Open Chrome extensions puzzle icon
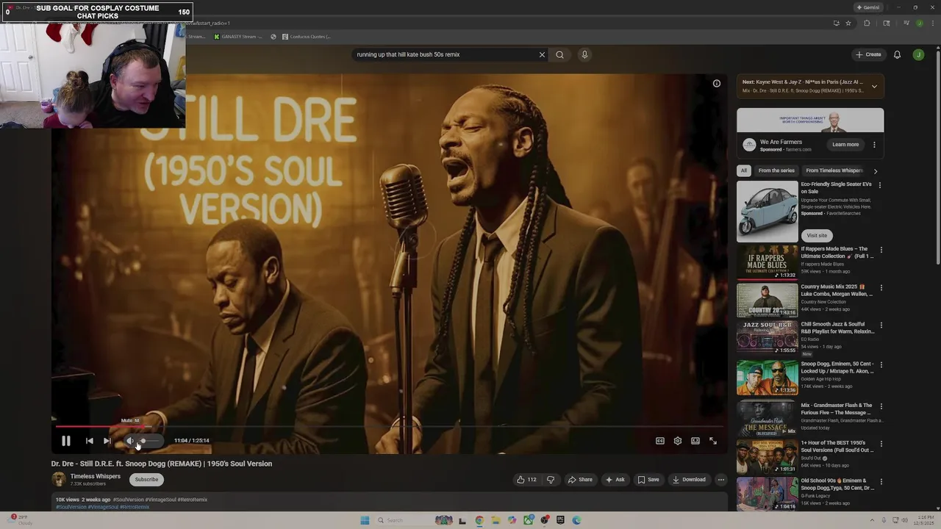Screen dimensions: 941x529 point(867,24)
